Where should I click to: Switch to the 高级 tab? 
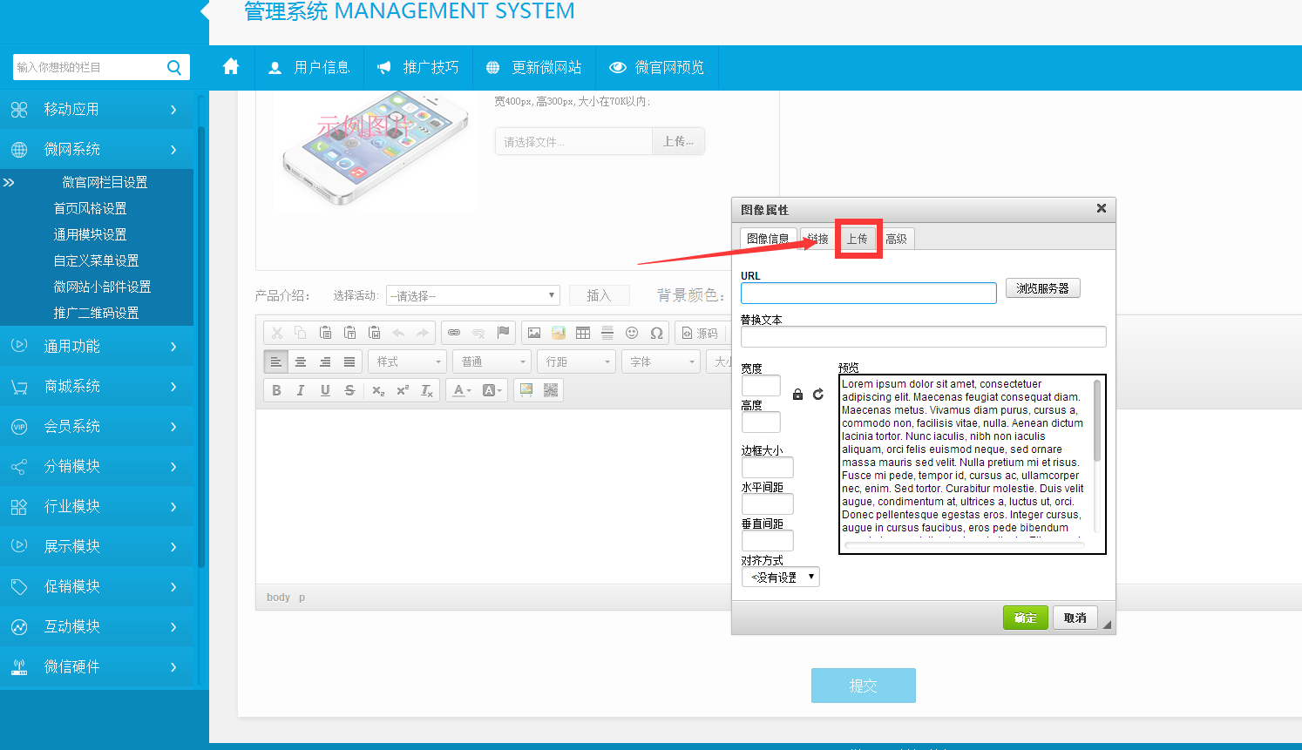click(896, 239)
